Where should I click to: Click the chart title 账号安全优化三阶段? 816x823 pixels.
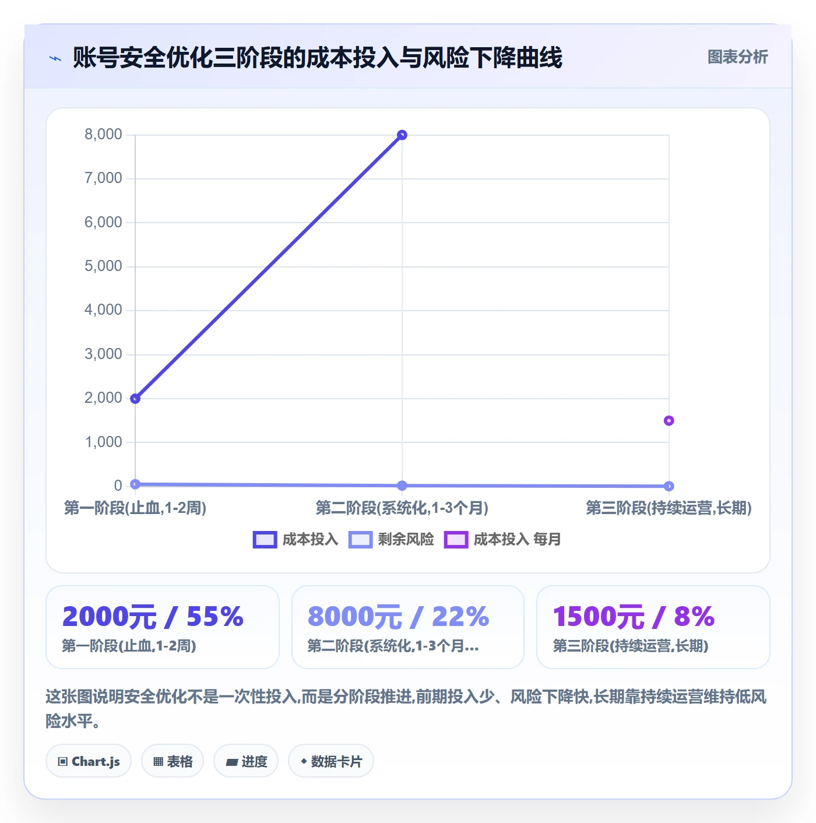pos(318,58)
